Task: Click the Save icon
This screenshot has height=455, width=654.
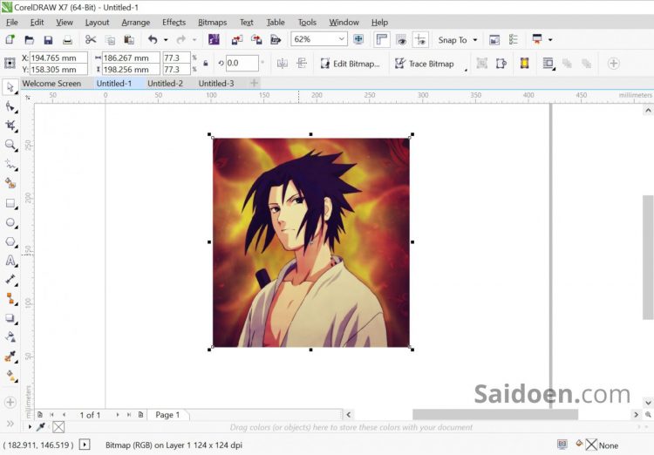Action: click(48, 39)
